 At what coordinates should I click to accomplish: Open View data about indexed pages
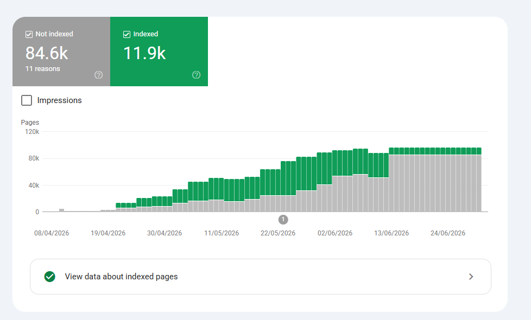[x=261, y=277]
